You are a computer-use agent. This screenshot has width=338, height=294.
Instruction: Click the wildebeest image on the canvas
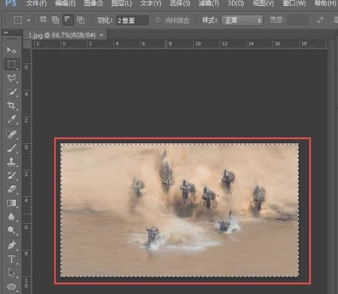(180, 210)
